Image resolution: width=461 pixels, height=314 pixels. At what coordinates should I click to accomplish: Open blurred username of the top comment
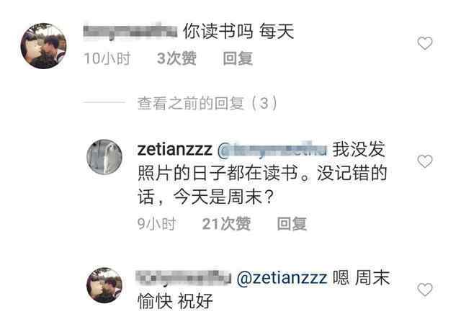pos(130,31)
